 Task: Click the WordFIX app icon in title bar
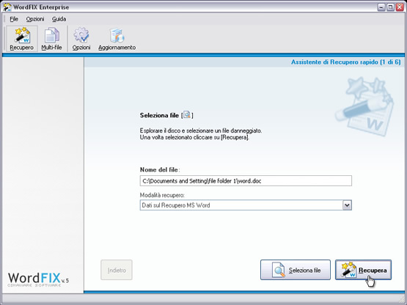pyautogui.click(x=7, y=7)
